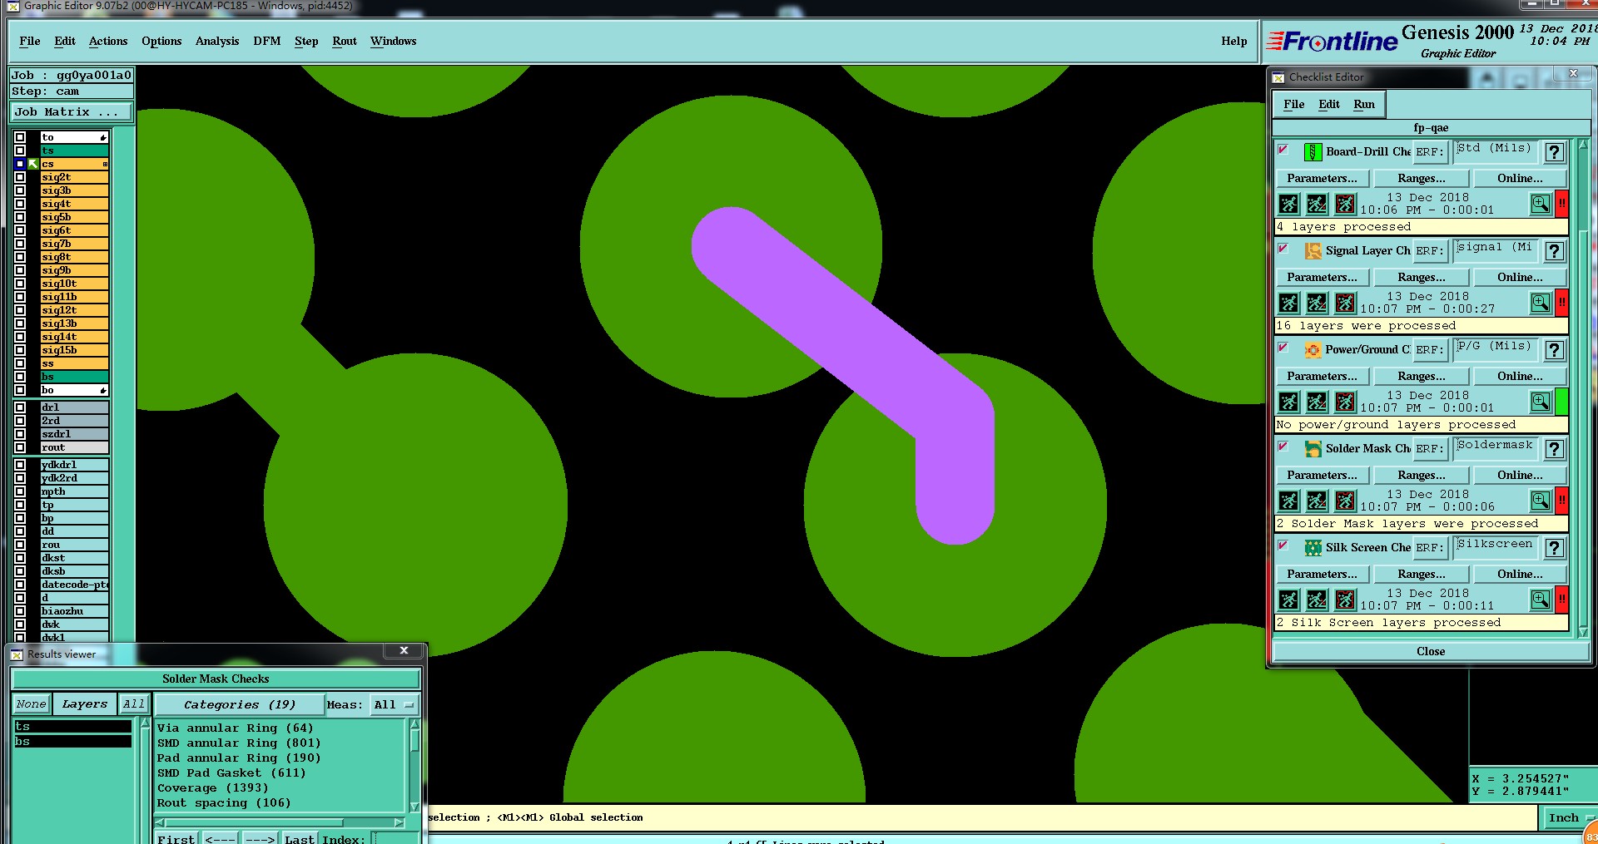Image resolution: width=1598 pixels, height=844 pixels.
Task: Click the Solder Mask Checks icon
Action: pos(1313,449)
